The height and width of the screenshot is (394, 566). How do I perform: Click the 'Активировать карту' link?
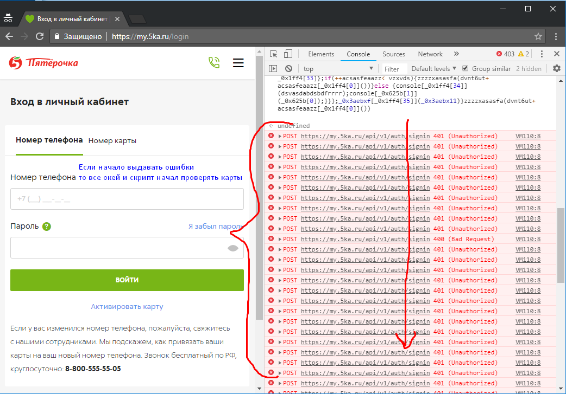[127, 307]
